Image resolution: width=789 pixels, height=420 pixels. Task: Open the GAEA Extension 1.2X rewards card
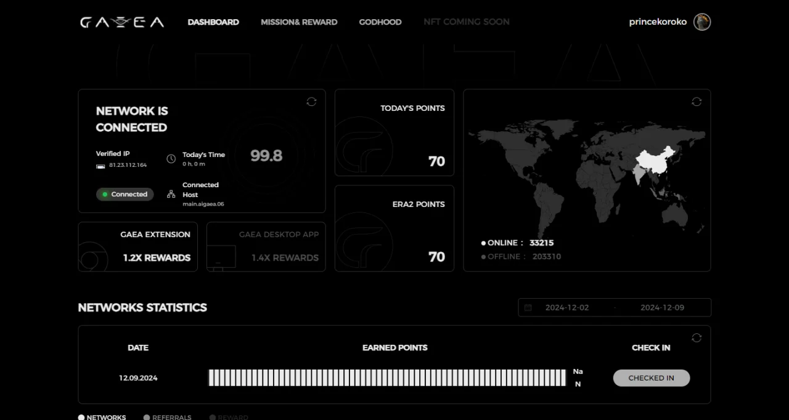point(138,246)
